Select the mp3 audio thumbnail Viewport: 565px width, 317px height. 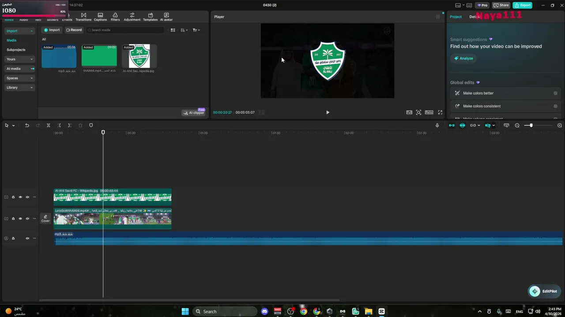pyautogui.click(x=59, y=56)
